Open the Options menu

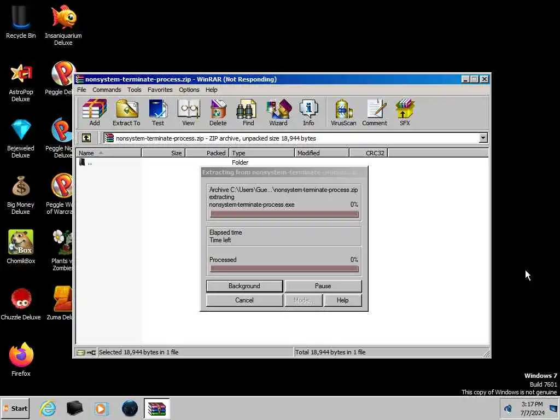coord(189,90)
